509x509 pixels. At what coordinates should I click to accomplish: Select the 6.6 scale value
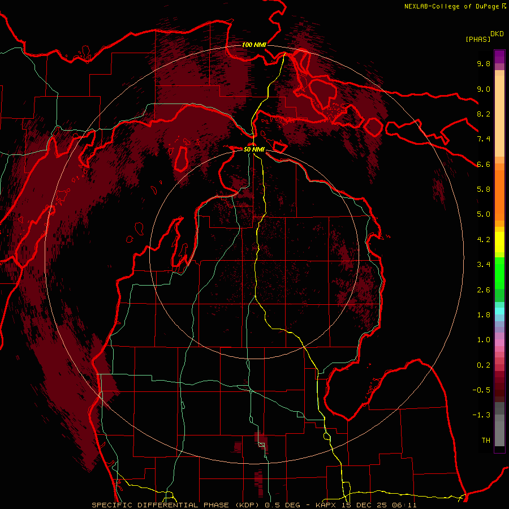tap(484, 164)
